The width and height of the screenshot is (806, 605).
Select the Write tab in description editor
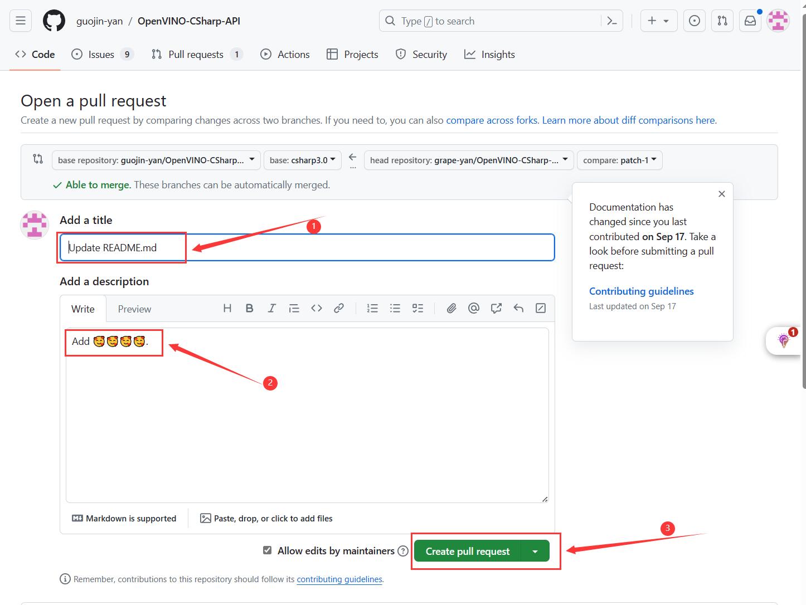click(83, 309)
